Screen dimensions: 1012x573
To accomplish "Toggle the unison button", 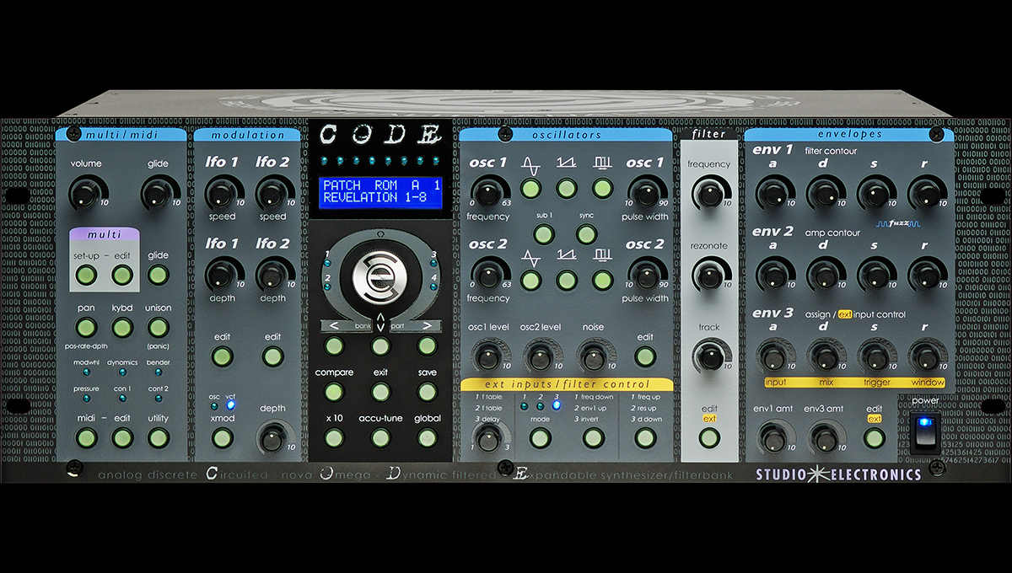I will 159,328.
